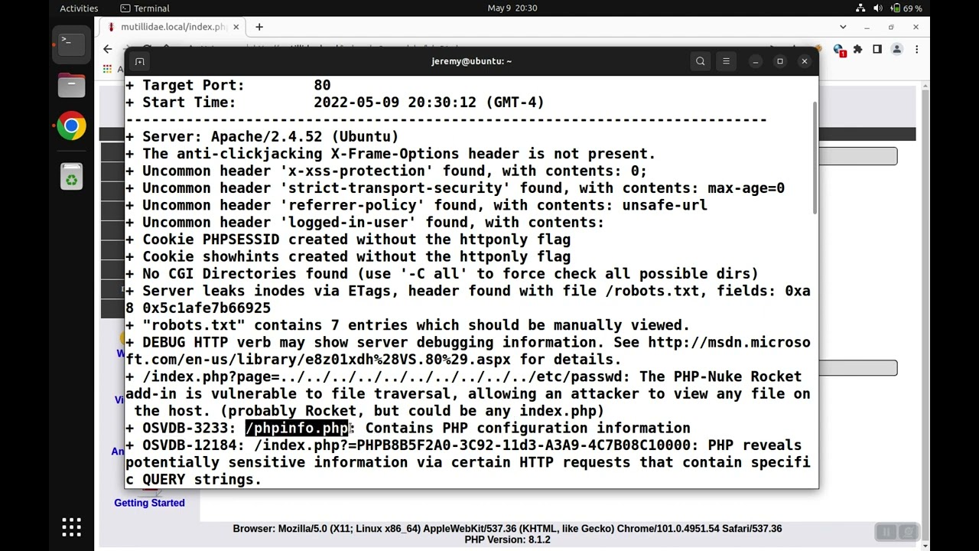979x551 pixels.
Task: Click the /etc/passwd file traversal line
Action: (468, 393)
